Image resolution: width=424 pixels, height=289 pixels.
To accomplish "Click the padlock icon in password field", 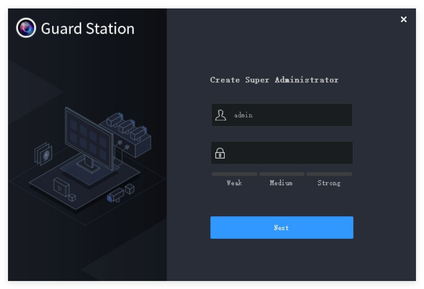I will point(220,154).
